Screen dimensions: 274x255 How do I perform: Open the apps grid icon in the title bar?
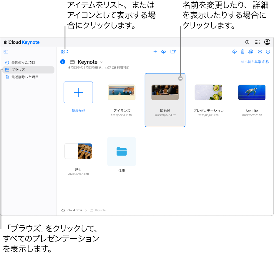257,42
